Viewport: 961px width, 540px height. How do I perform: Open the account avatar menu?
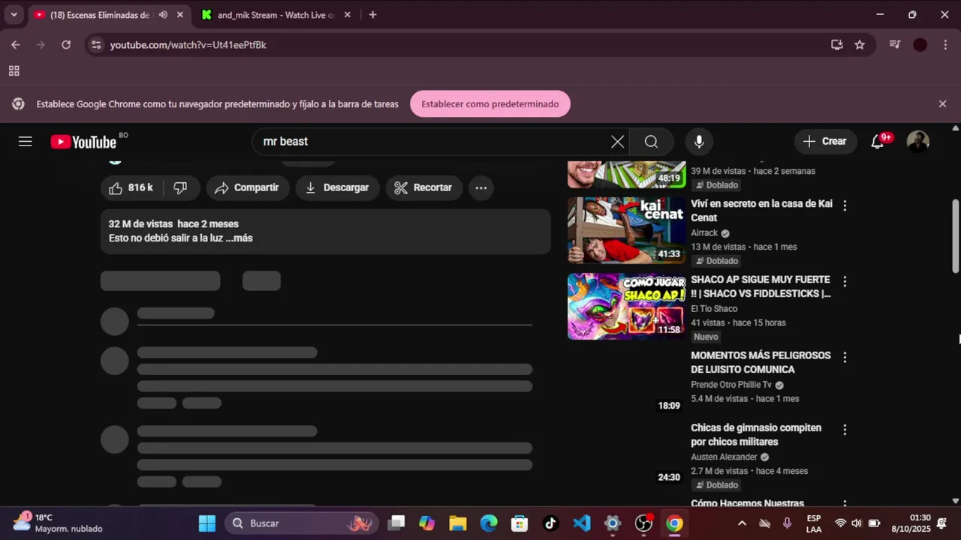pos(917,141)
